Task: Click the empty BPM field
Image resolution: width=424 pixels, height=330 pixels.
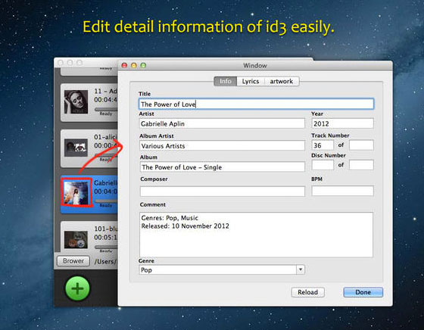Action: (342, 191)
